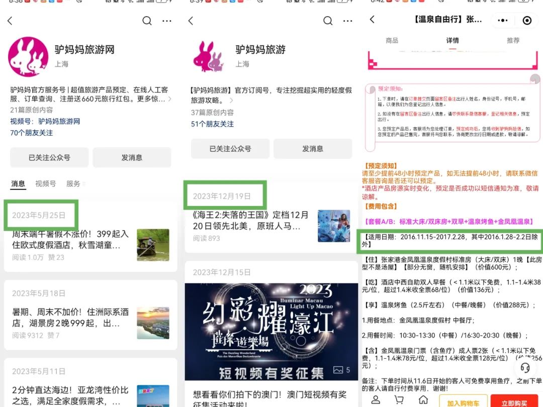The image size is (543, 407).
Task: Open user profile icon in bottom bar
Action: click(376, 400)
